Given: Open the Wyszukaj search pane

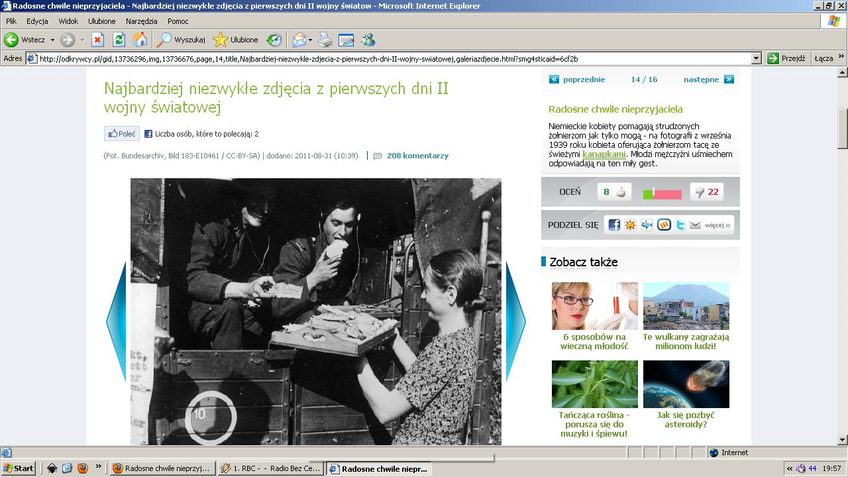Looking at the screenshot, I should 181,40.
